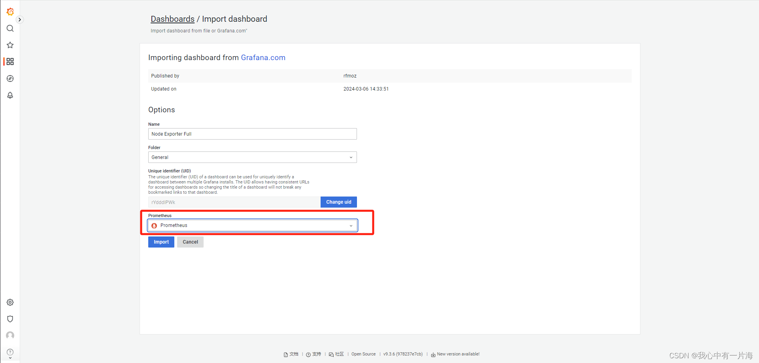
Task: Click the publisher name rfmoz
Action: tap(350, 76)
